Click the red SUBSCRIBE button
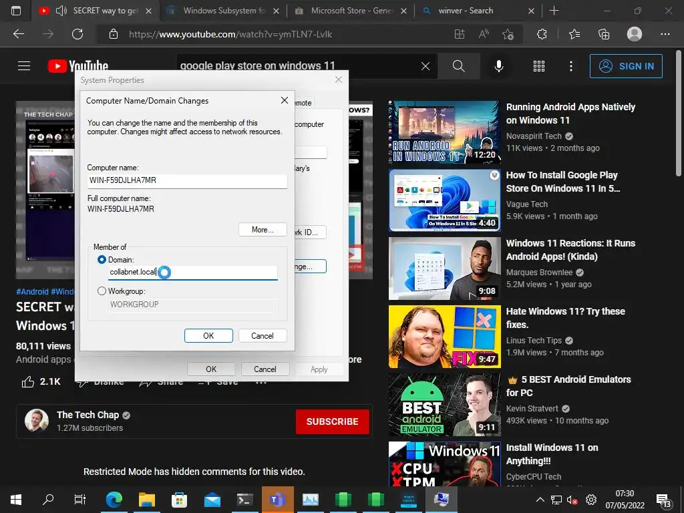 click(x=333, y=421)
